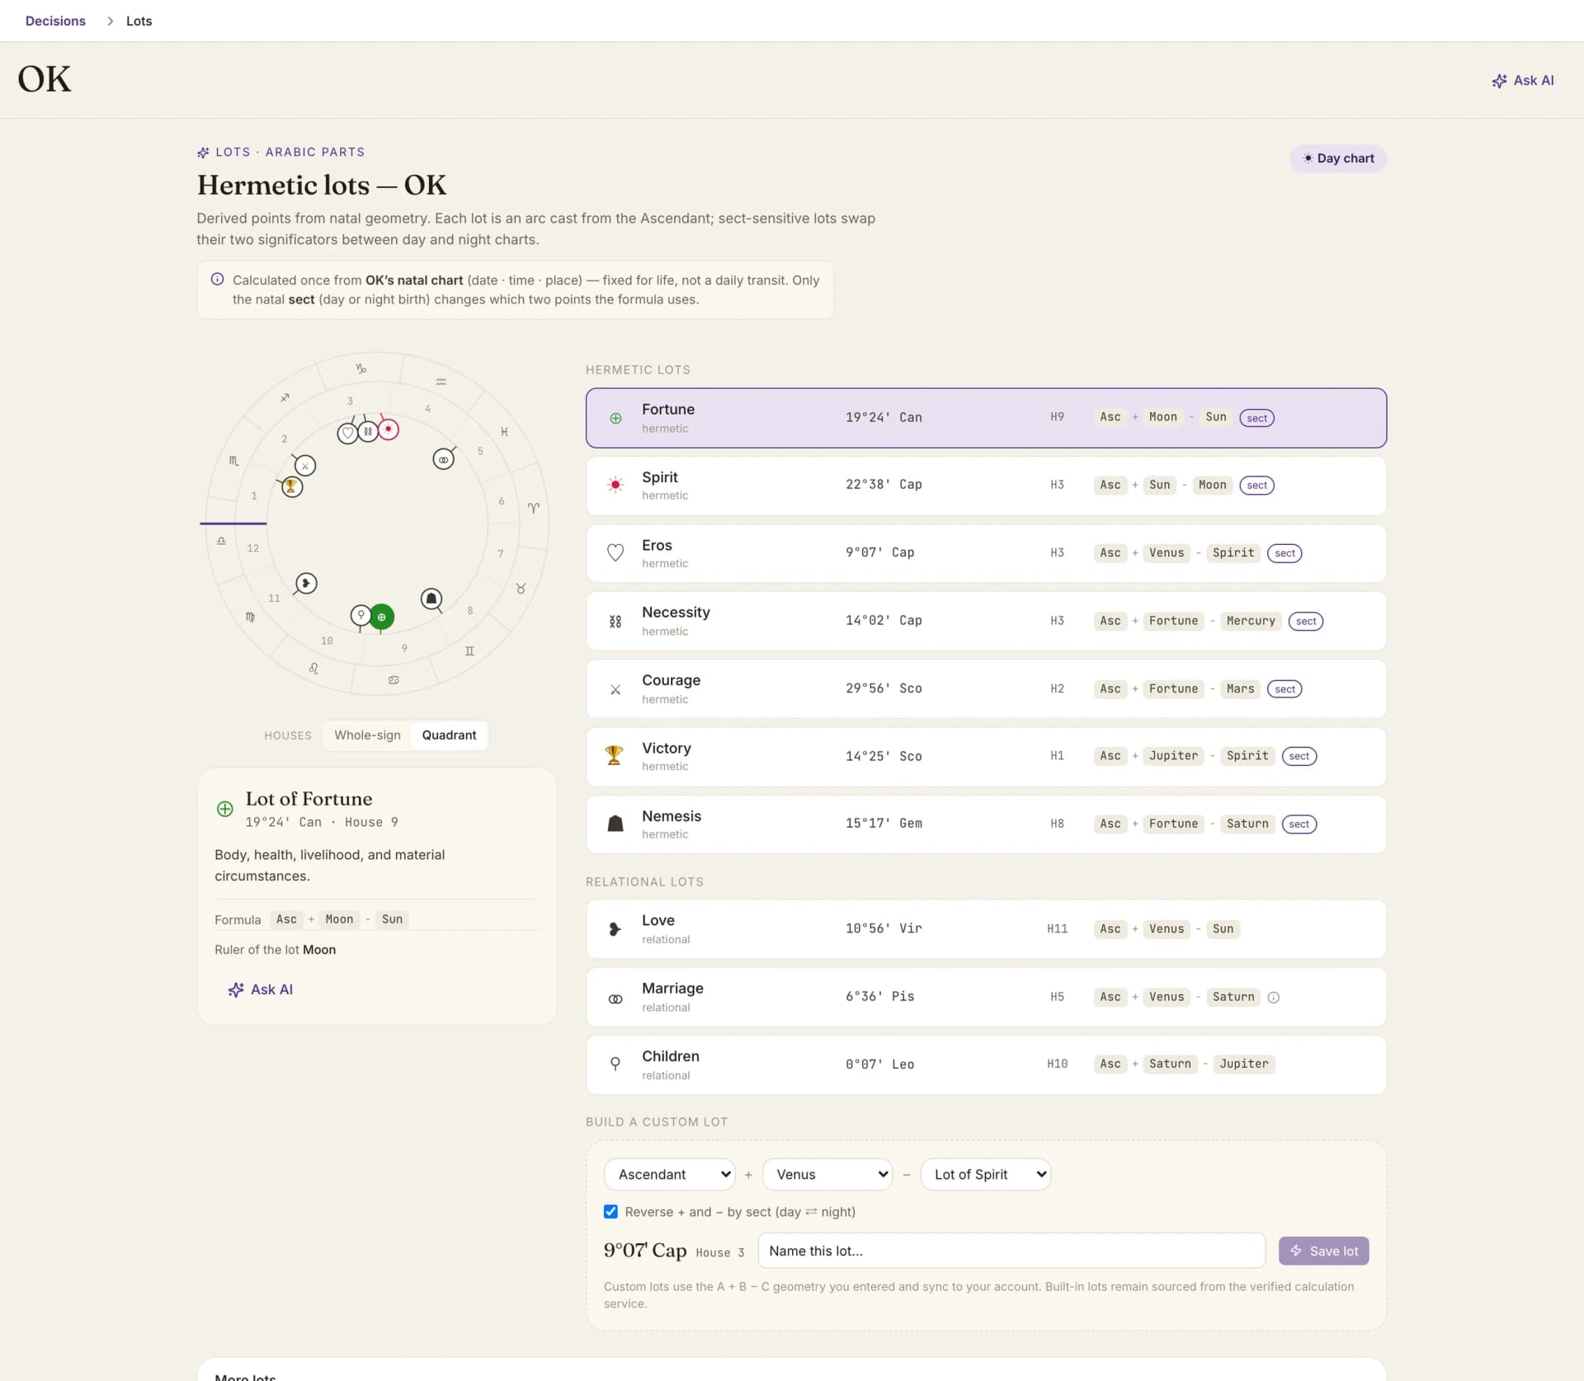
Task: Click the Courage lot crossed-swords icon
Action: (615, 690)
